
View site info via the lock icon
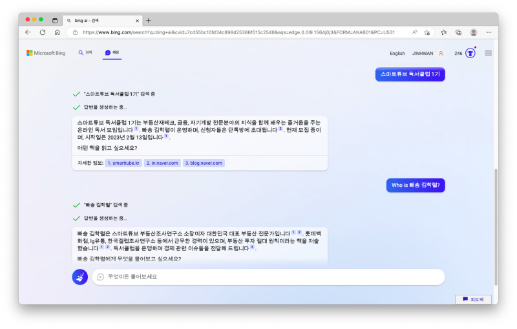pos(75,32)
